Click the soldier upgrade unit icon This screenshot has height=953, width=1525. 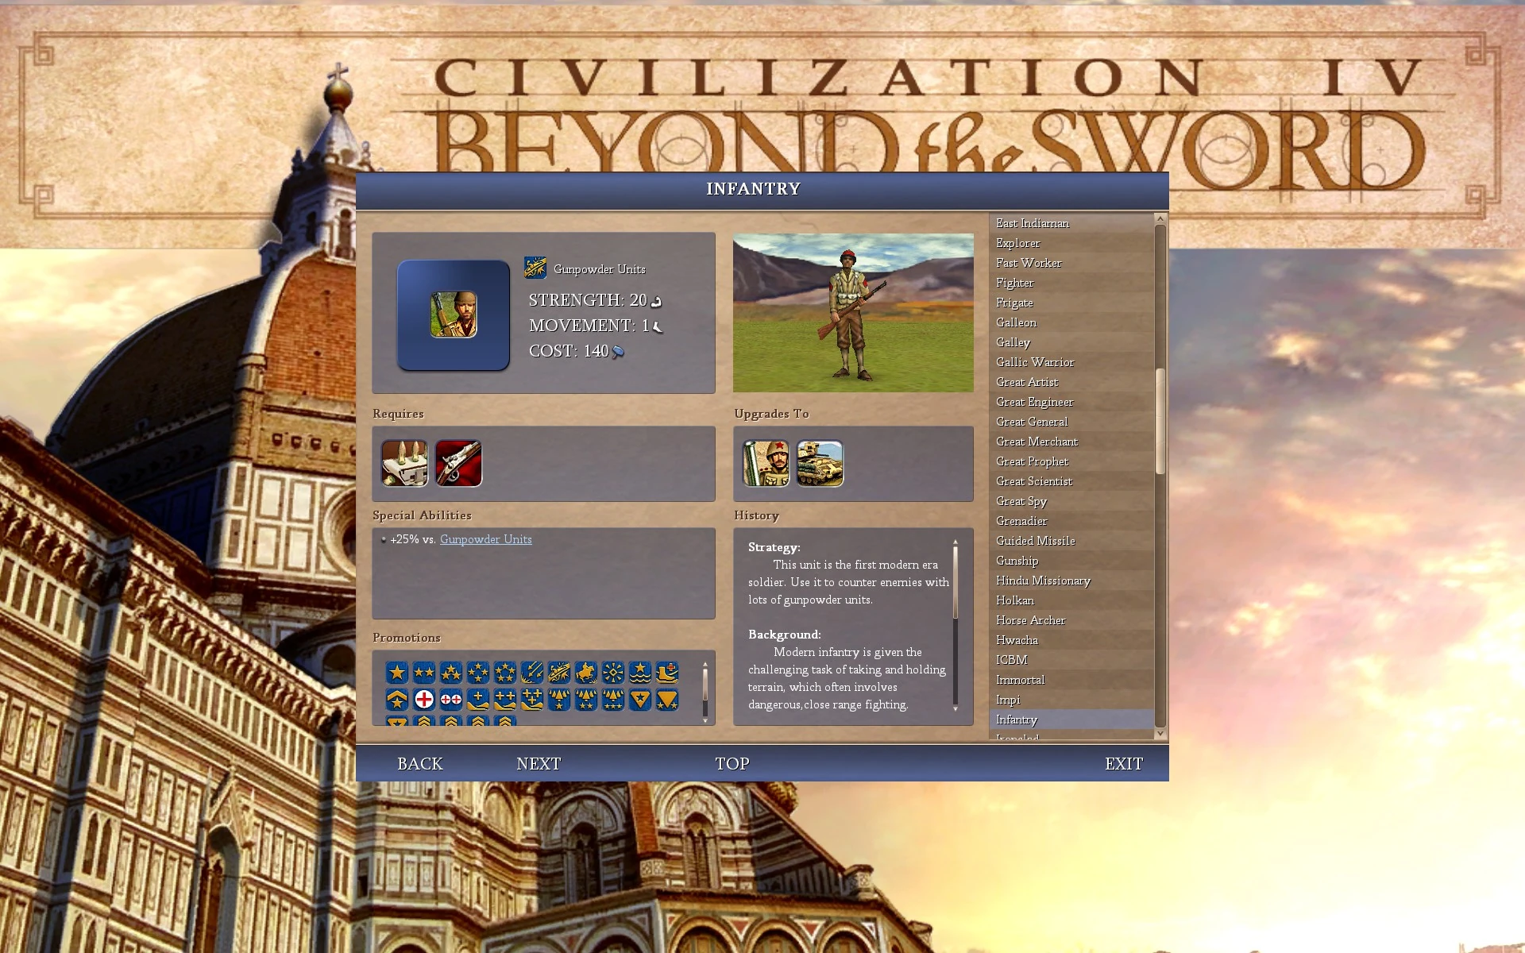click(766, 463)
